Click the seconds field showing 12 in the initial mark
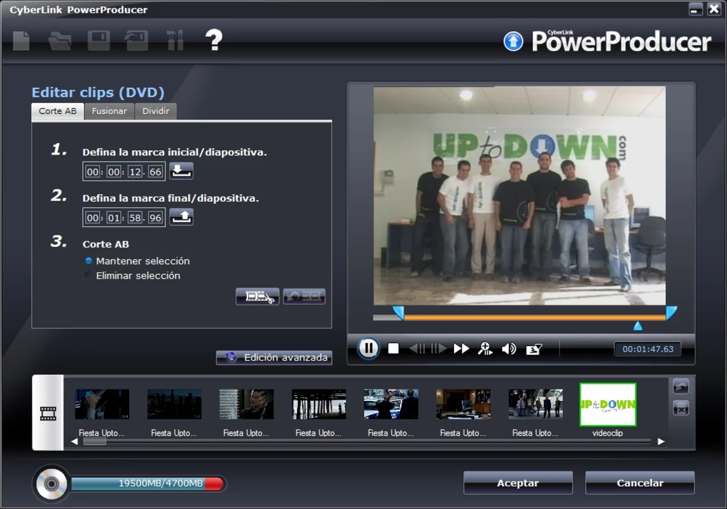The image size is (727, 509). coord(135,172)
